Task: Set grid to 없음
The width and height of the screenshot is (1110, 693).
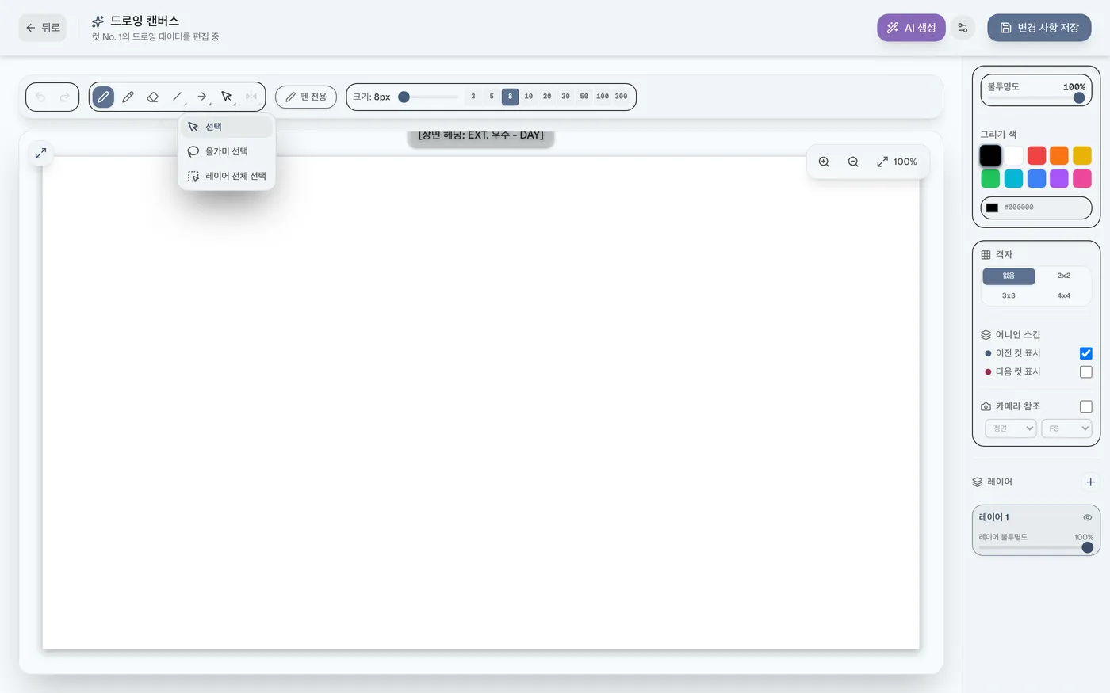Action: [x=1009, y=276]
